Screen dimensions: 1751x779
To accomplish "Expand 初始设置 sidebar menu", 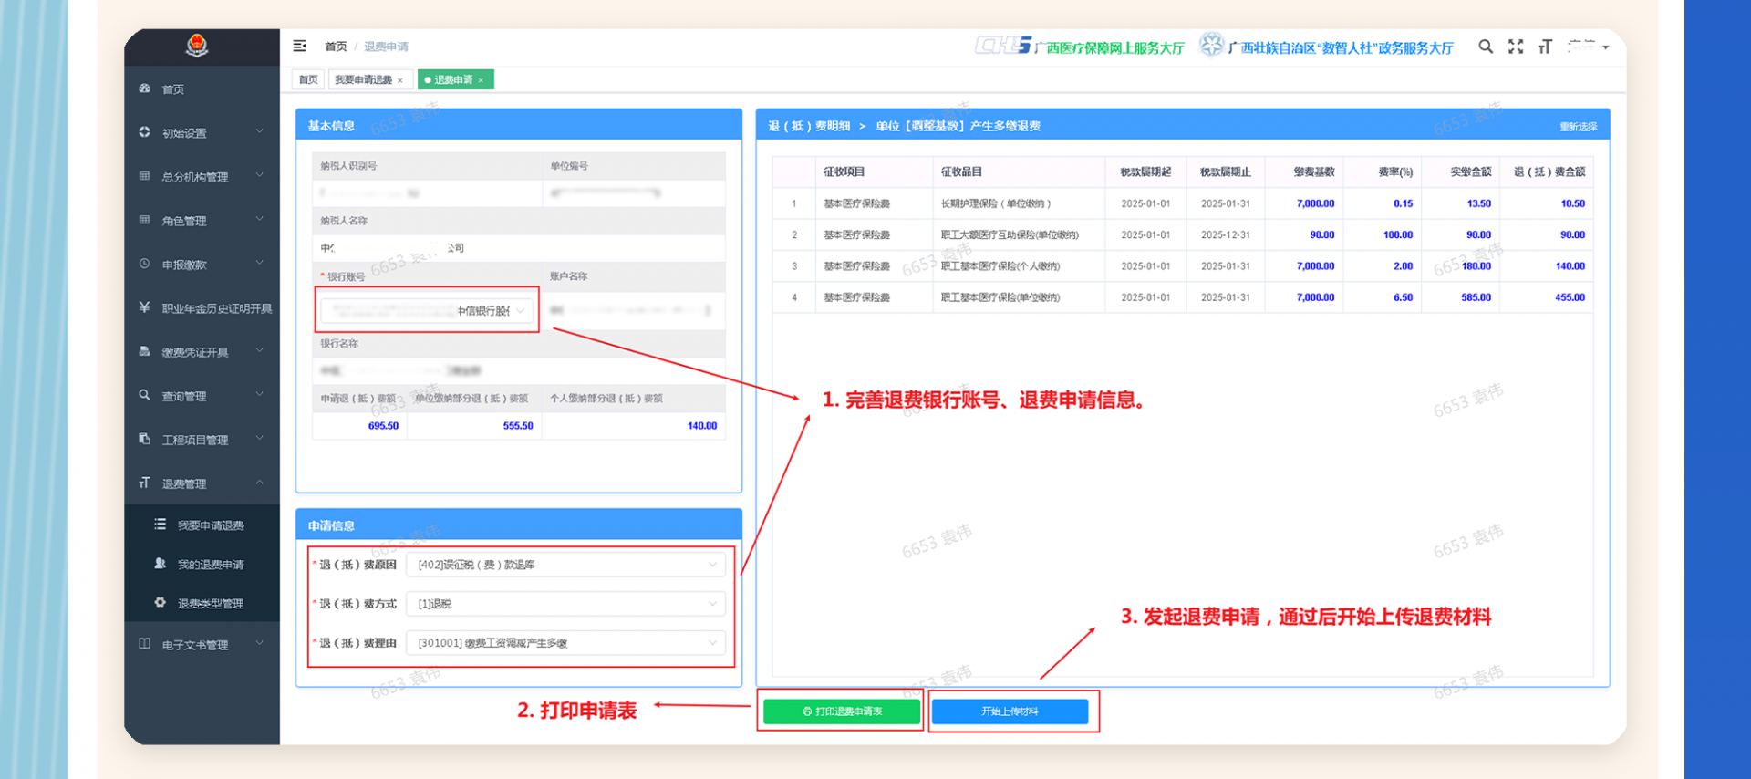I will [x=201, y=133].
